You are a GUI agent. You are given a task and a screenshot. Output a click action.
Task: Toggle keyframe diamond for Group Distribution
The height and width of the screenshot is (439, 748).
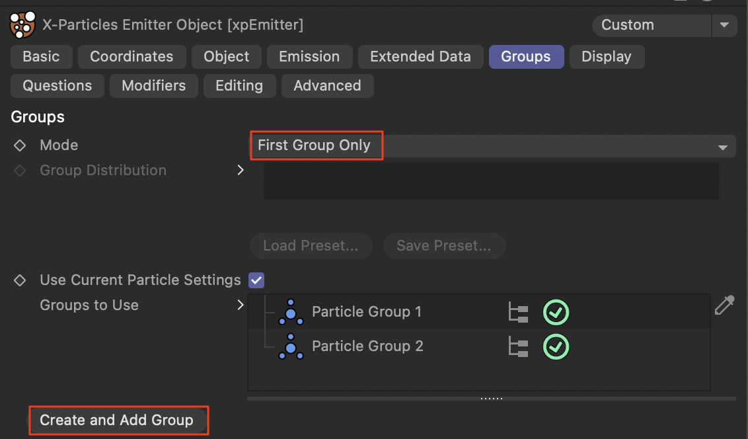[20, 171]
